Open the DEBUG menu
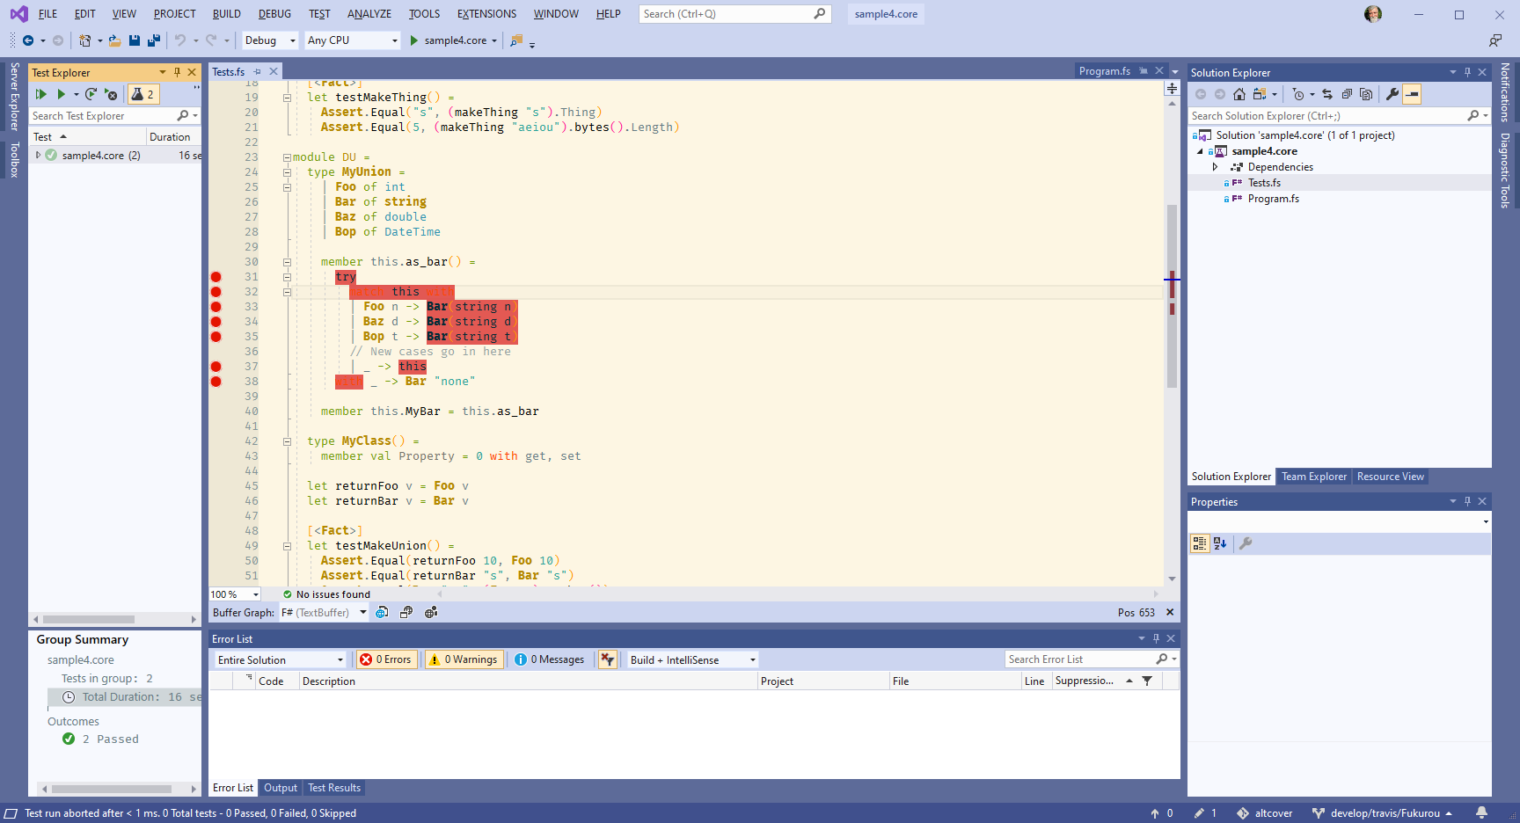The height and width of the screenshot is (823, 1520). tap(274, 13)
